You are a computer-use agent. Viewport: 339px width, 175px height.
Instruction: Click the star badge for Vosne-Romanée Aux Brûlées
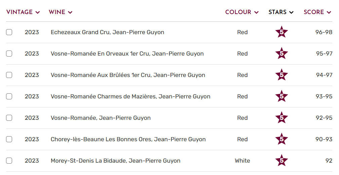click(281, 75)
